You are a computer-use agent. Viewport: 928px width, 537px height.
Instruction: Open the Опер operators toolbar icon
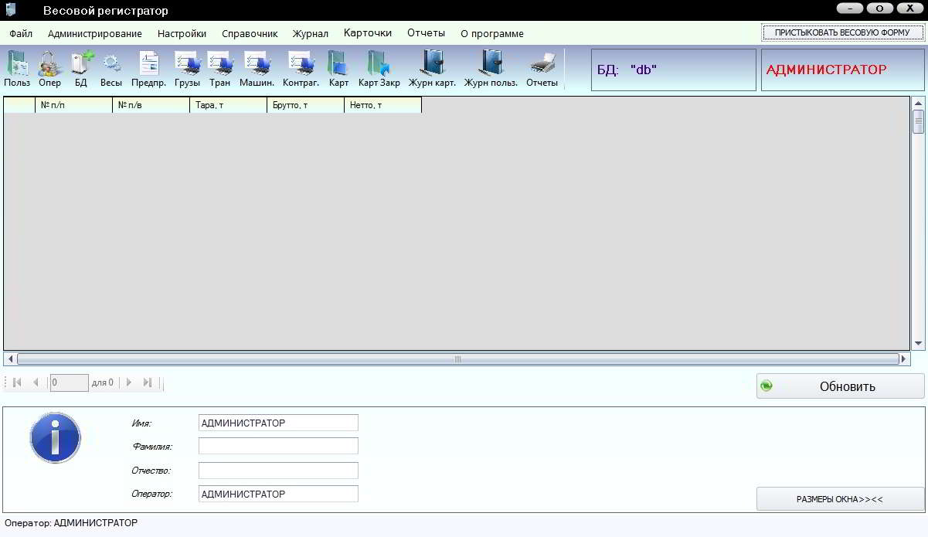[49, 67]
